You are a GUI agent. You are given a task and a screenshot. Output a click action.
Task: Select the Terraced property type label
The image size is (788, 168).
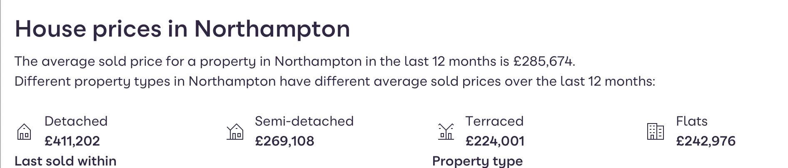pyautogui.click(x=494, y=121)
